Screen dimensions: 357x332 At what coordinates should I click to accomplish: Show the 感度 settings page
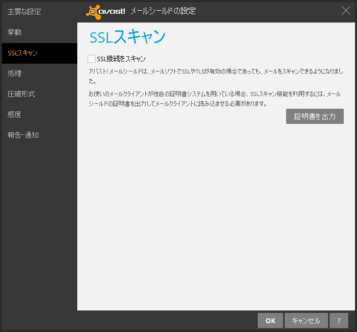coord(15,115)
